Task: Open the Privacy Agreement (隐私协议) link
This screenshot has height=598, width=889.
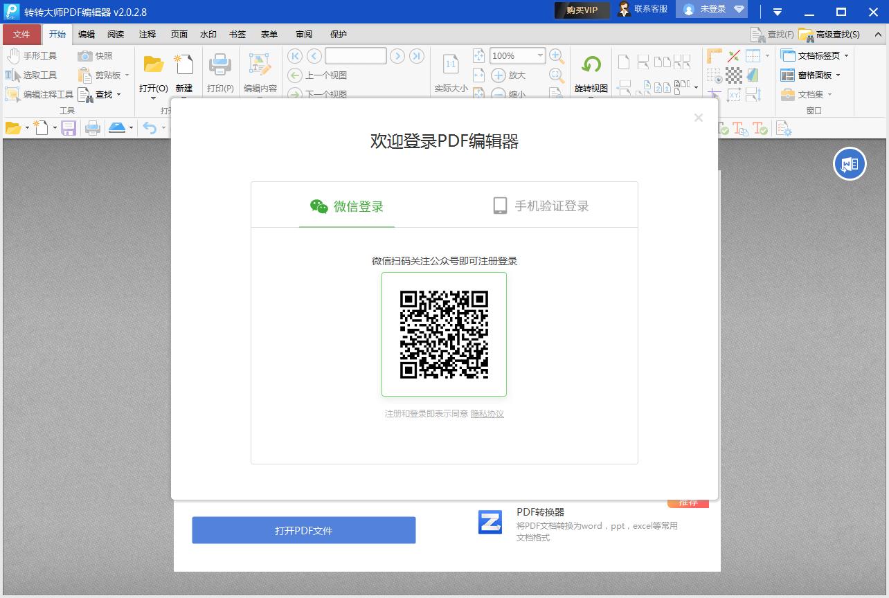Action: [x=487, y=414]
